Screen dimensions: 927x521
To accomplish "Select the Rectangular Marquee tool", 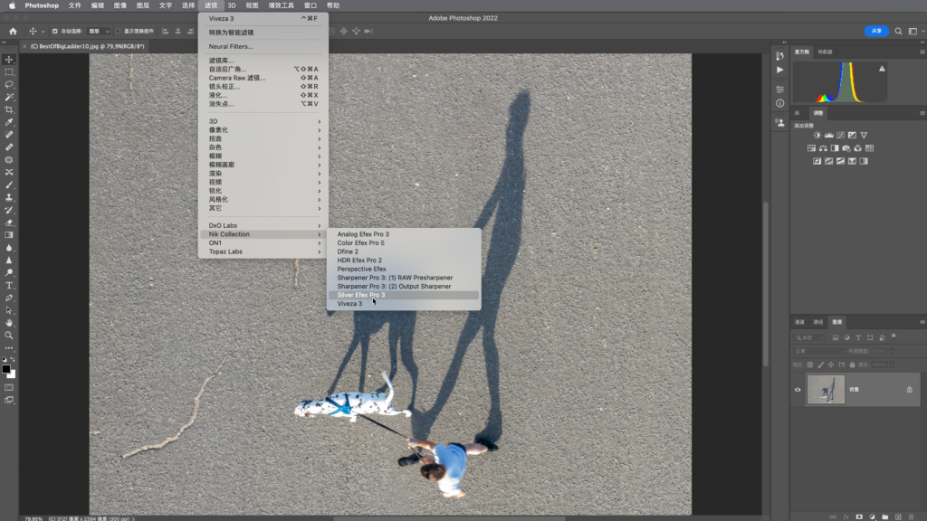I will coord(9,72).
